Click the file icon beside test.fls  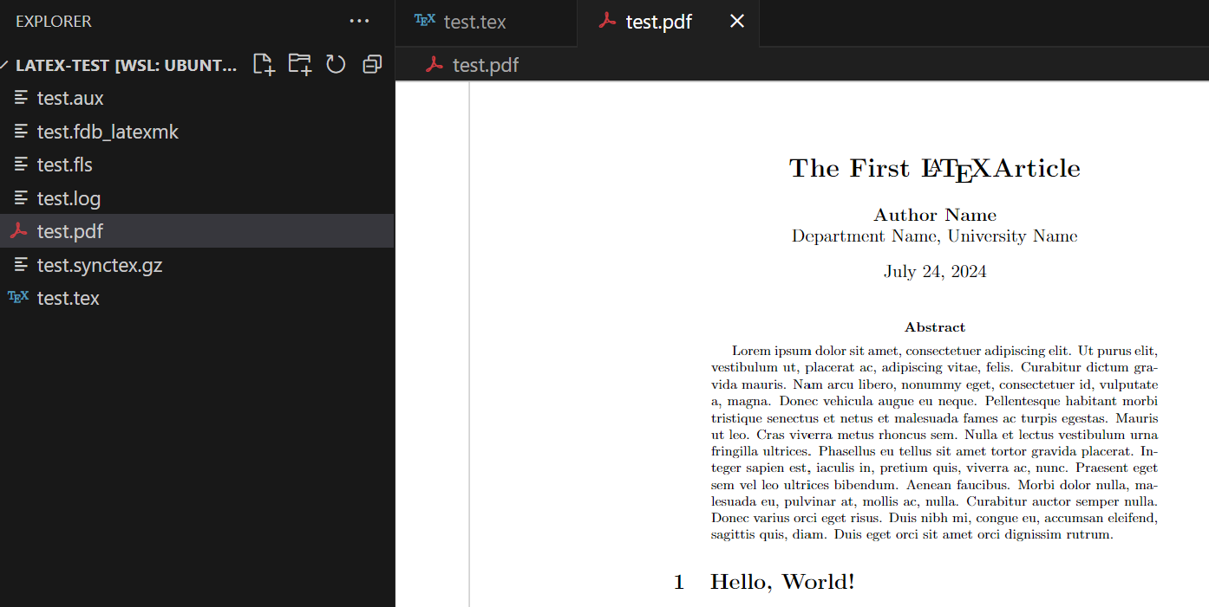[21, 165]
